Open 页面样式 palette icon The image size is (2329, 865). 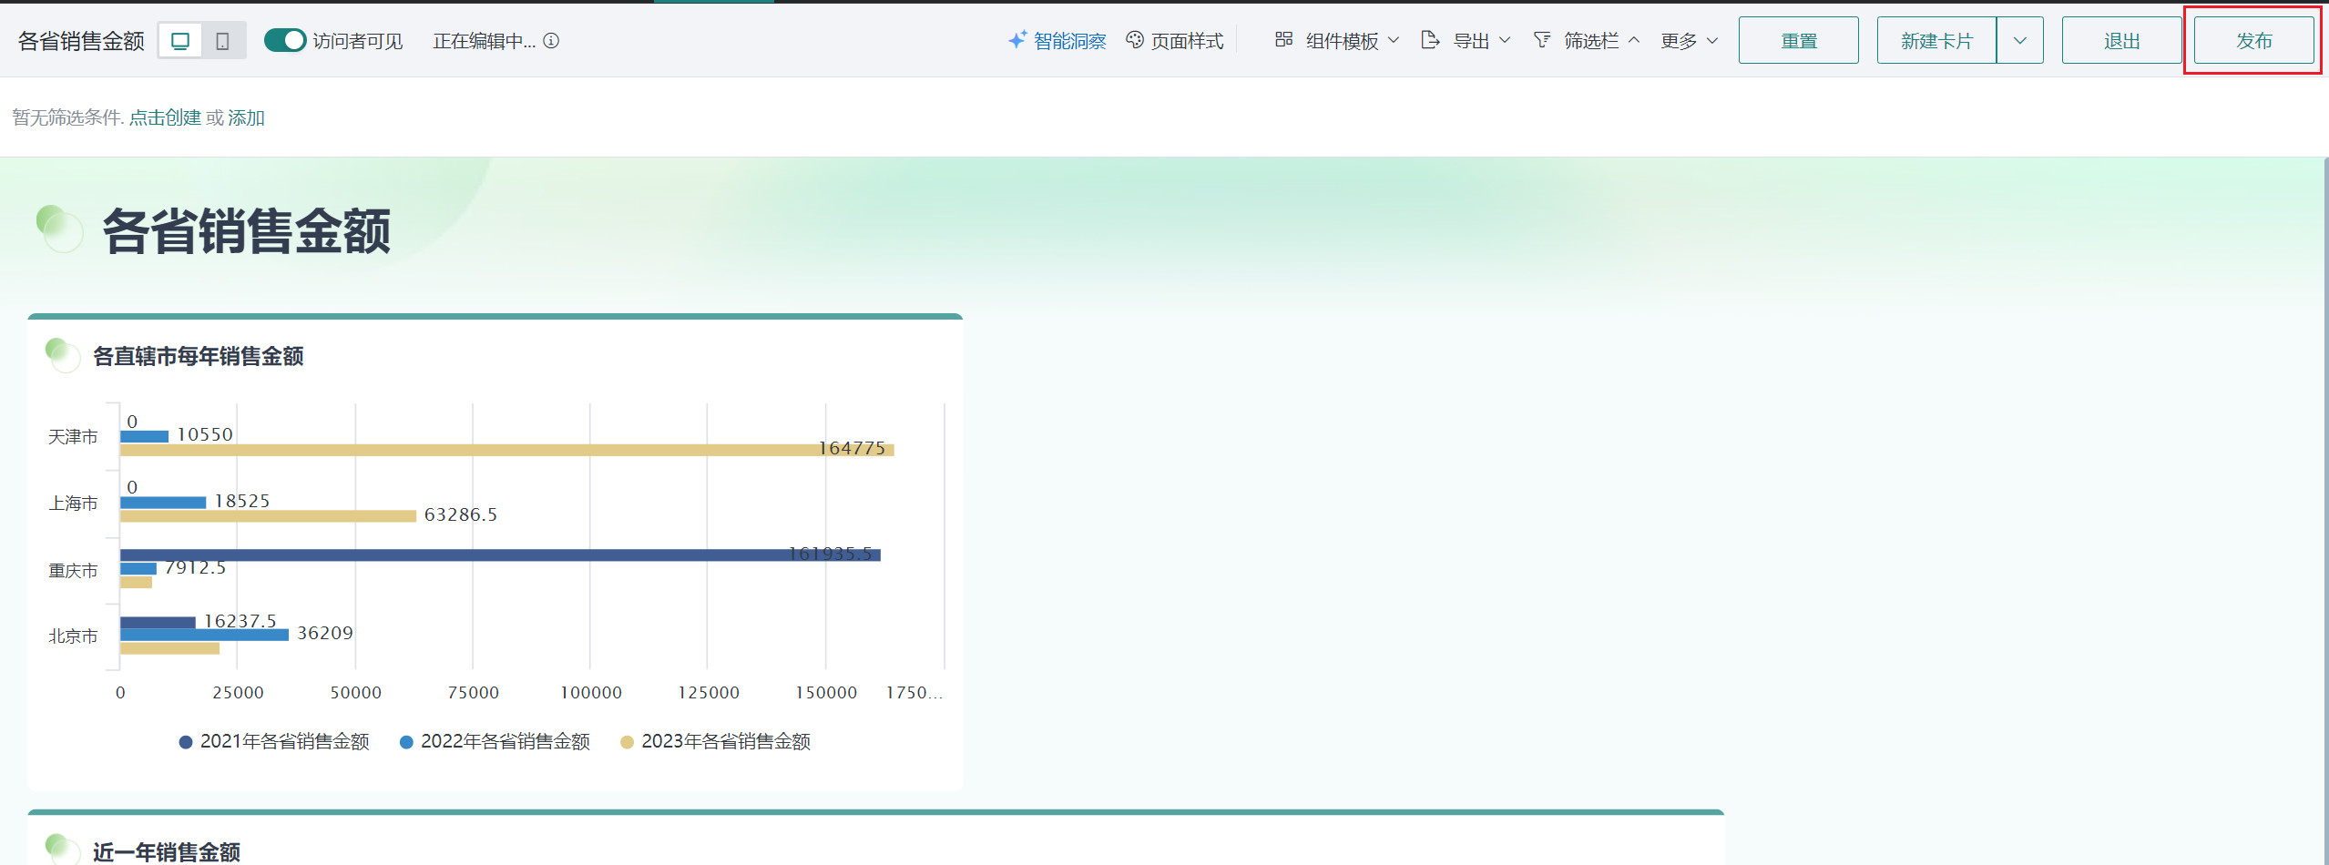point(1135,40)
